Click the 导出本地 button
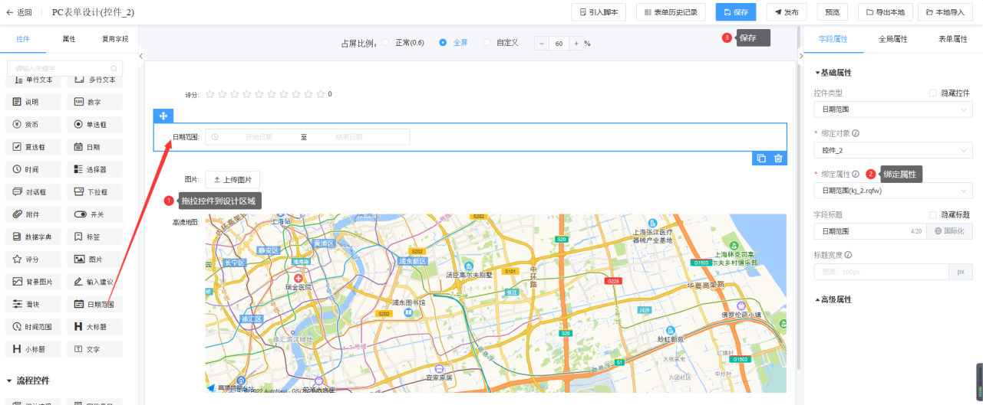983x405 pixels. click(886, 12)
